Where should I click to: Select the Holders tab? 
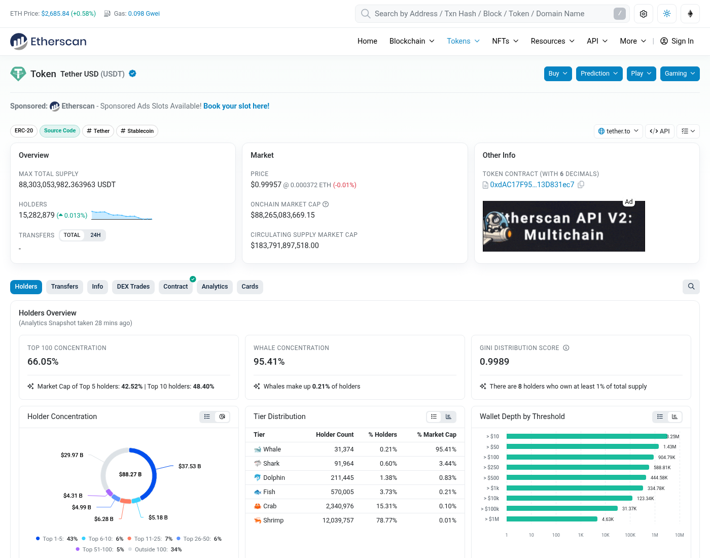(x=26, y=287)
